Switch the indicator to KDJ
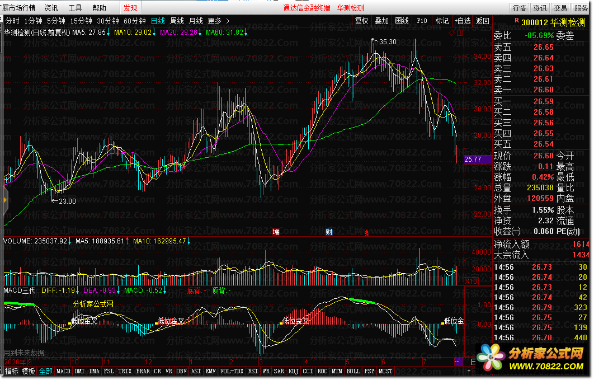The image size is (594, 380). click(293, 371)
